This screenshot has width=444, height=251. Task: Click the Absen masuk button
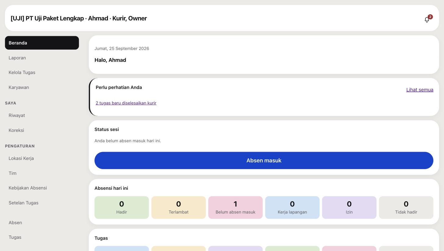[264, 161]
